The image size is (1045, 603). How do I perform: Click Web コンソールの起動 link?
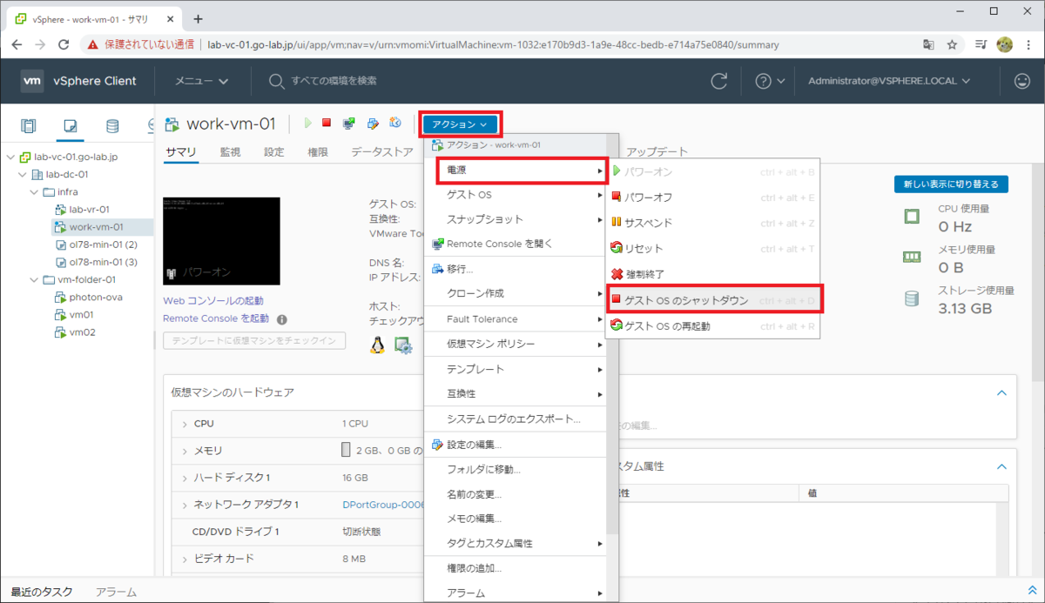point(213,300)
